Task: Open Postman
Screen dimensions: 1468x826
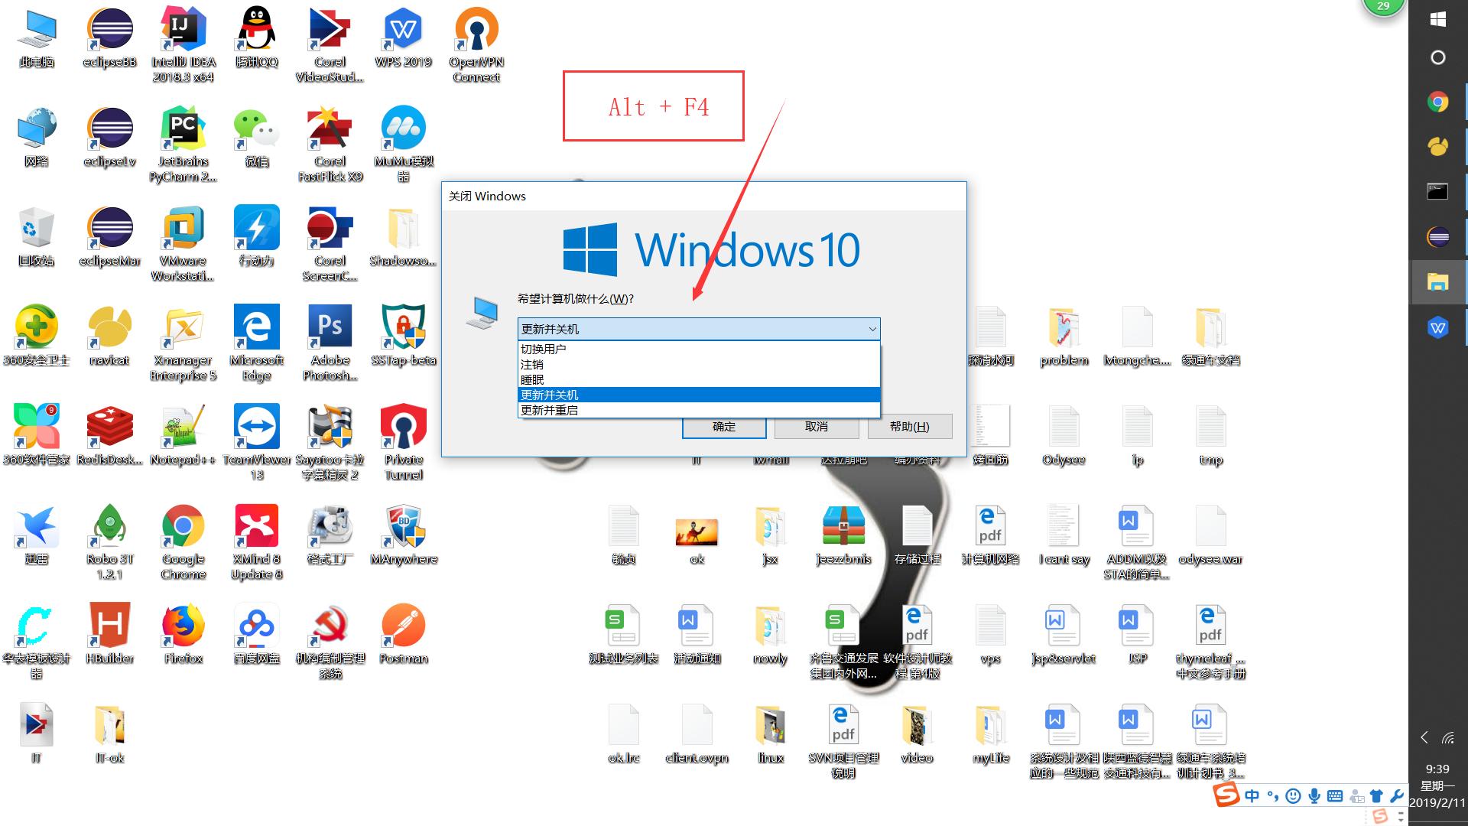Action: tap(403, 626)
